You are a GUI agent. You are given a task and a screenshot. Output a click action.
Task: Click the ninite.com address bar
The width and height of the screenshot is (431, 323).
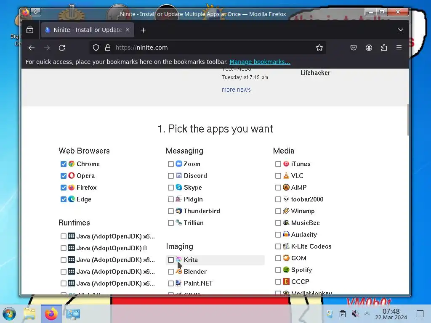point(208,48)
